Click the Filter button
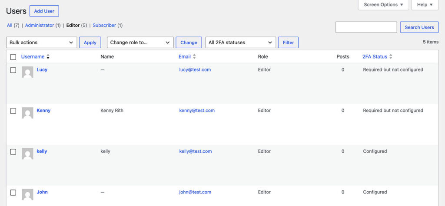The image size is (445, 206). coord(289,43)
